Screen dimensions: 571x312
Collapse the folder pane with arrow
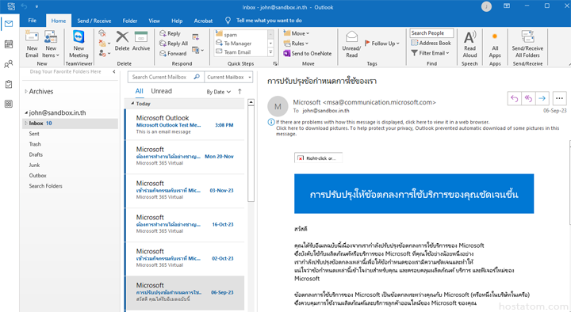tap(114, 72)
